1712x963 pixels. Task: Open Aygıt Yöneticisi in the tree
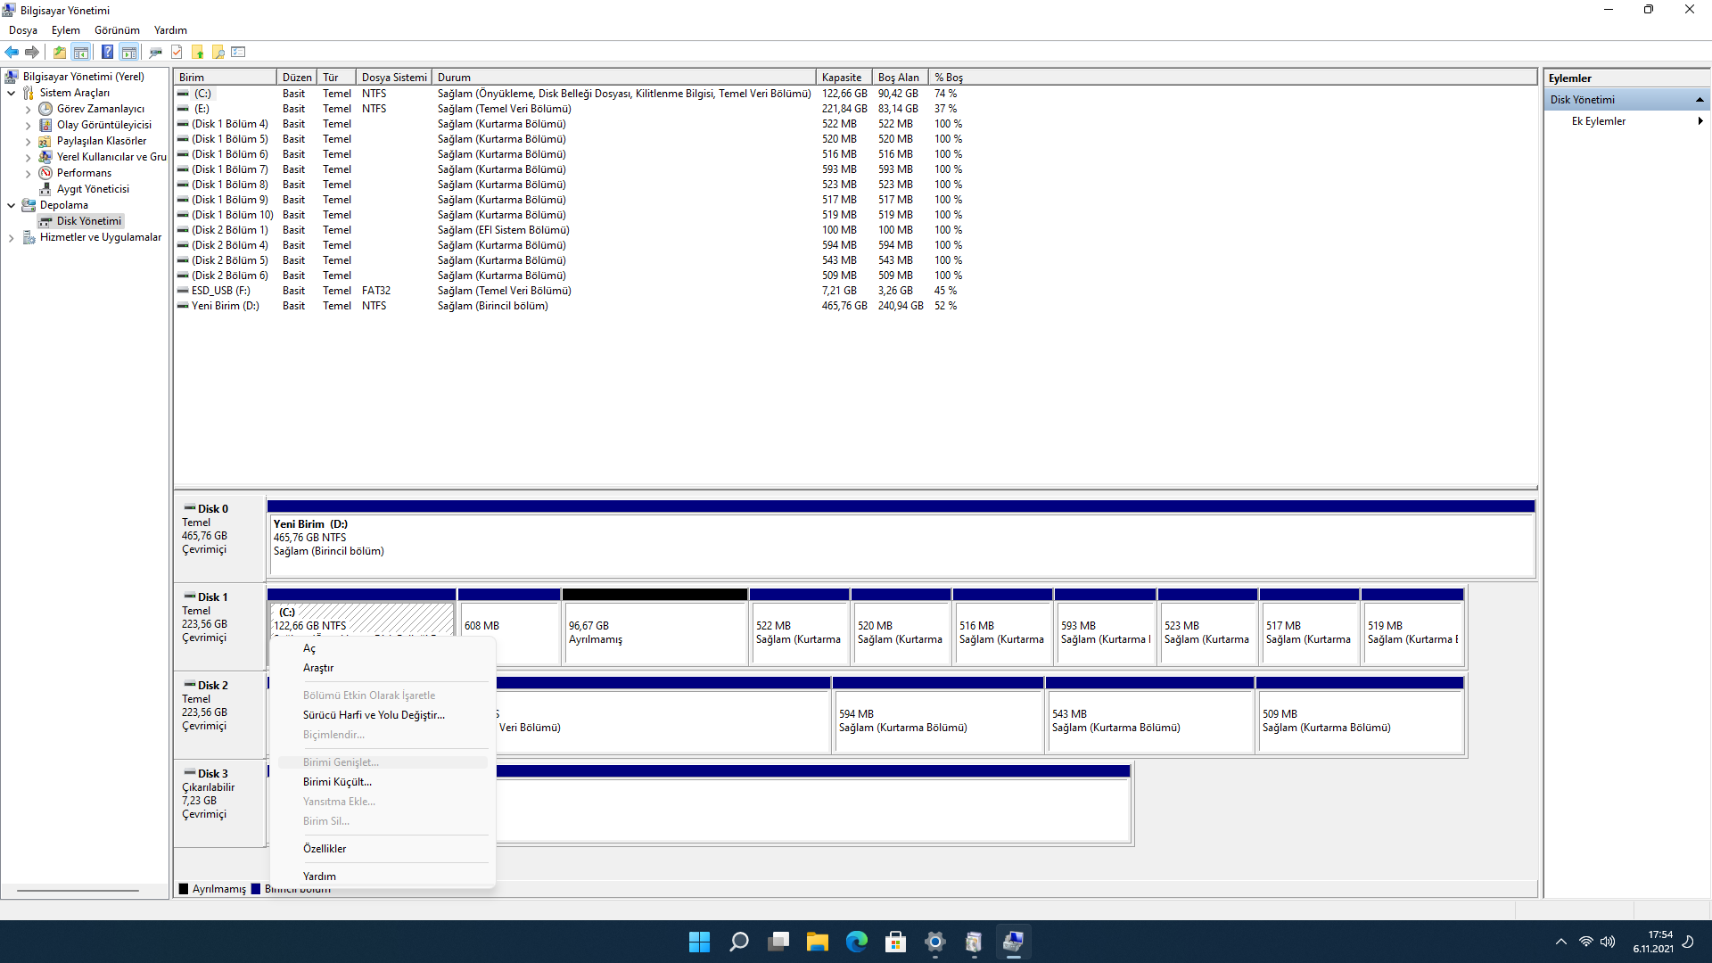click(x=93, y=189)
